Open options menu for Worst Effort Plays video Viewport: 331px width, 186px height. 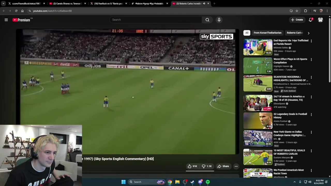(x=311, y=60)
